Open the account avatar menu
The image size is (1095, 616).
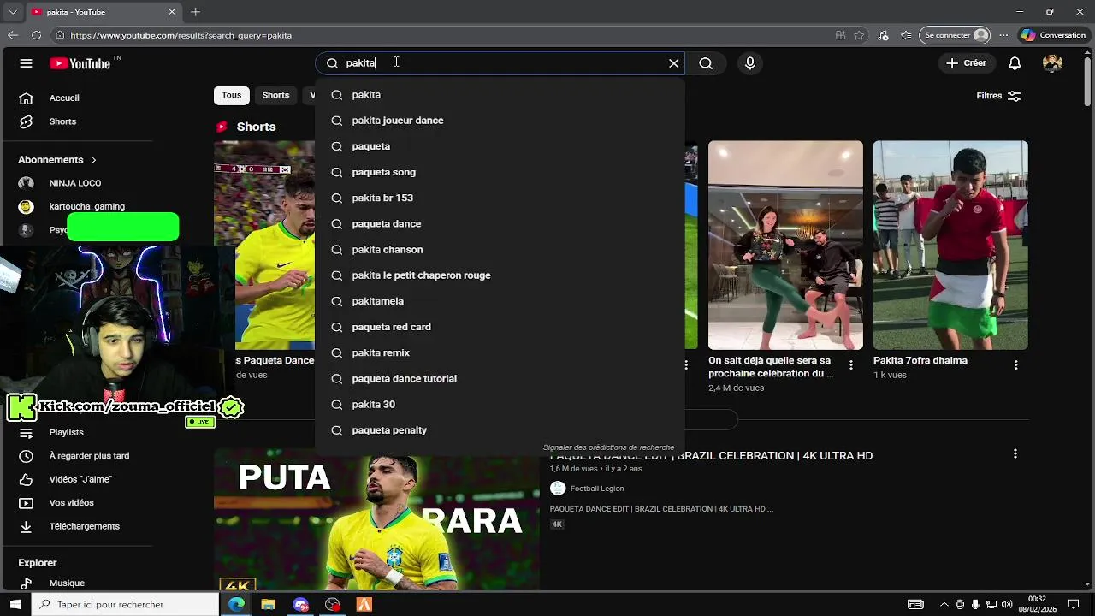[x=1052, y=63]
